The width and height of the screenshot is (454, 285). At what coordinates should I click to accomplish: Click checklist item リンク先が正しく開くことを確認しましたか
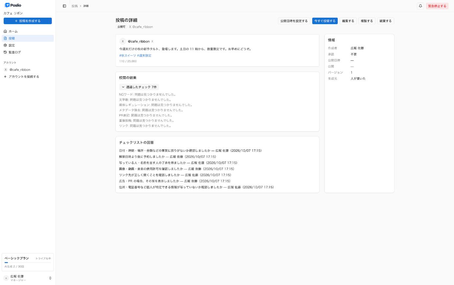click(175, 175)
